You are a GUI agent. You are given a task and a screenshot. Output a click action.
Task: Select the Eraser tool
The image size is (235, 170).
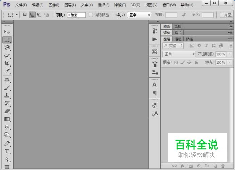tap(7, 111)
